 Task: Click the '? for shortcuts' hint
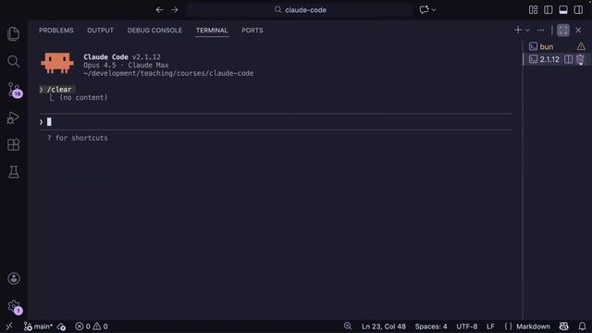point(78,138)
